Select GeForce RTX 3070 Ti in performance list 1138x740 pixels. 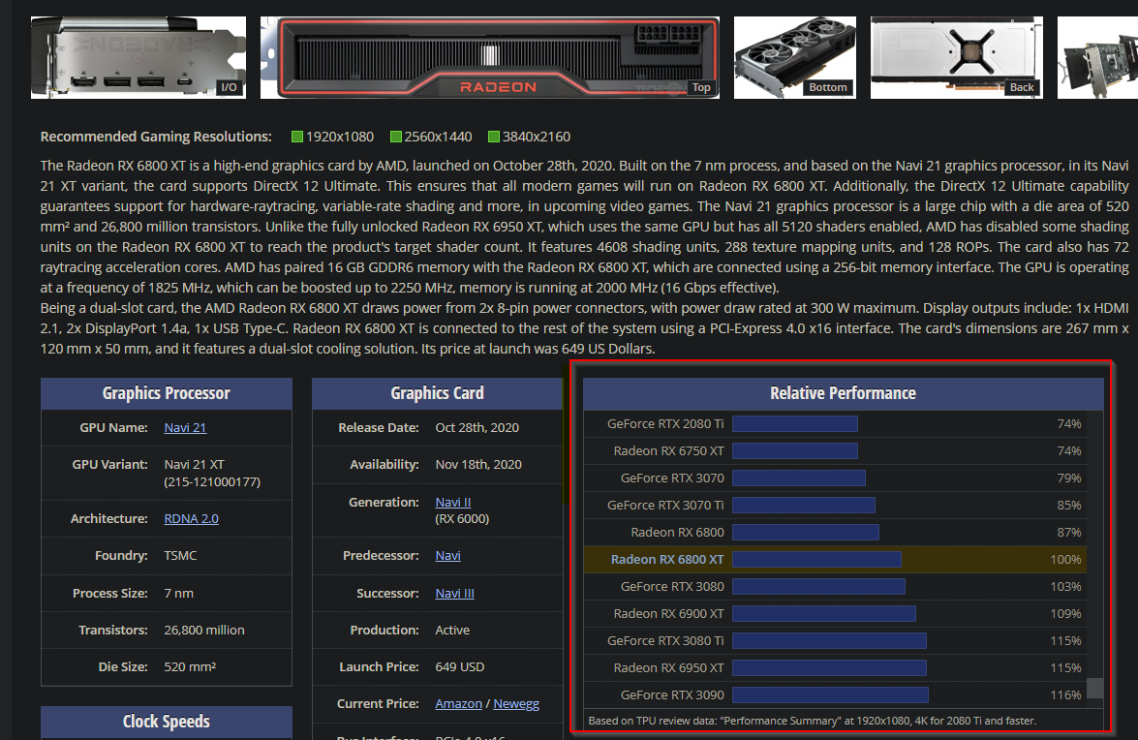tap(665, 505)
